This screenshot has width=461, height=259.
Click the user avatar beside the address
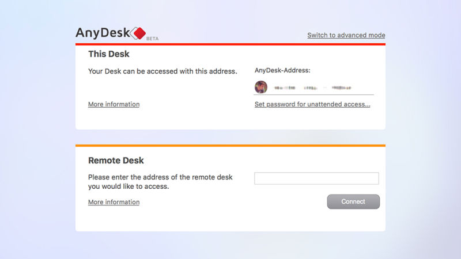coord(261,87)
